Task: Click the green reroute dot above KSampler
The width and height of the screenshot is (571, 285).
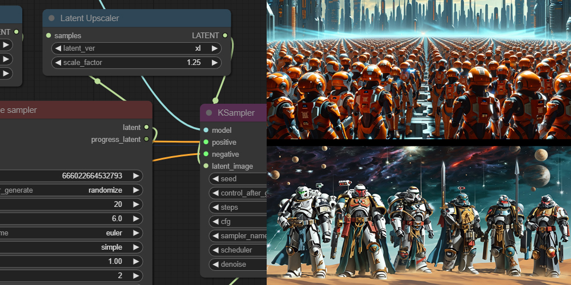Action: pos(215,100)
